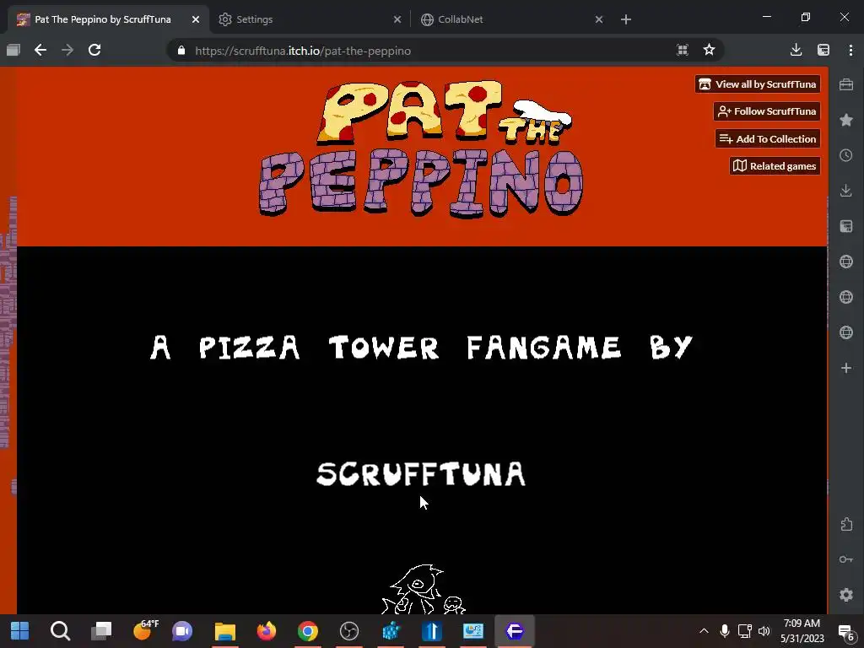Open OBS Studio from the taskbar
This screenshot has height=648, width=864.
point(348,631)
